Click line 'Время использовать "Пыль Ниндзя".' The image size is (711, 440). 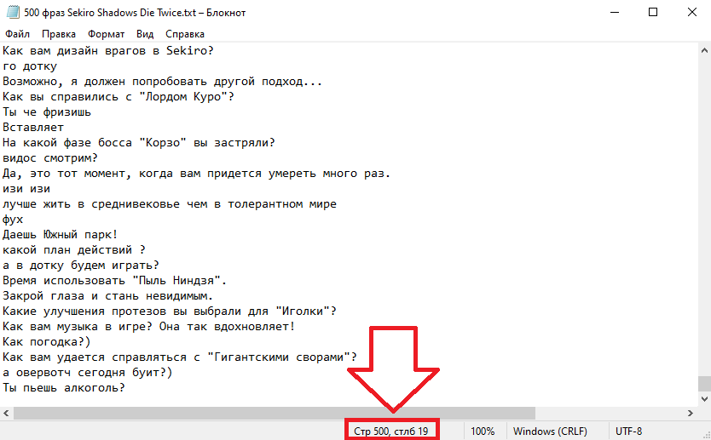115,281
